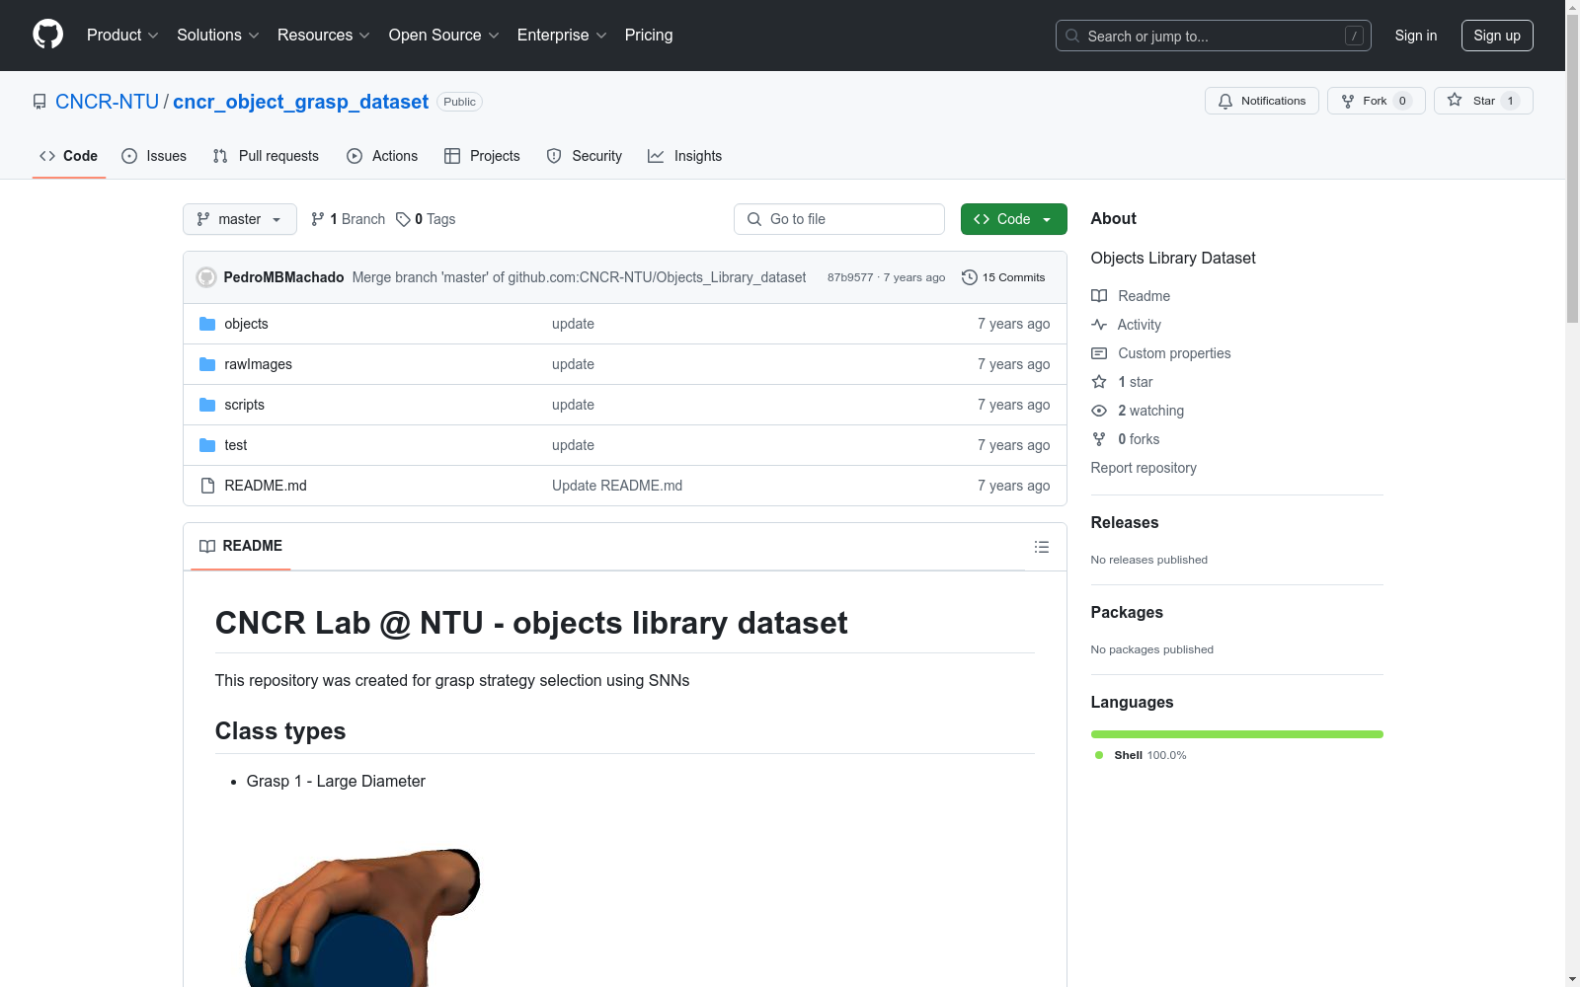Click the slash shortcut key icon in search
Screen dimensions: 1580x987
pyautogui.click(x=1354, y=36)
